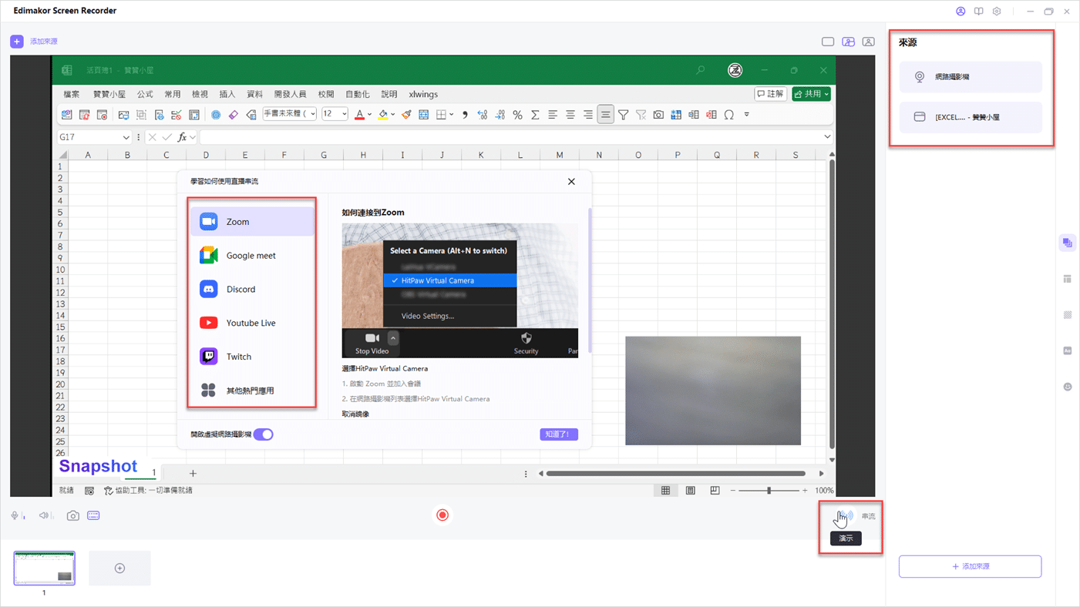The height and width of the screenshot is (607, 1080).
Task: Close the 學習如何使用直播串流 dialog
Action: [571, 182]
